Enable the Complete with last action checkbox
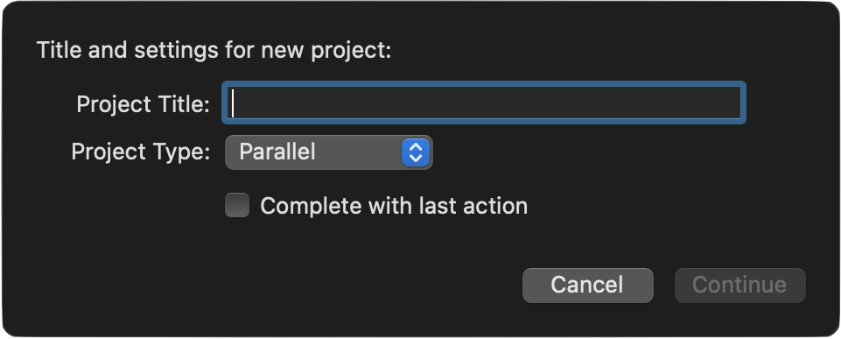 pyautogui.click(x=237, y=205)
